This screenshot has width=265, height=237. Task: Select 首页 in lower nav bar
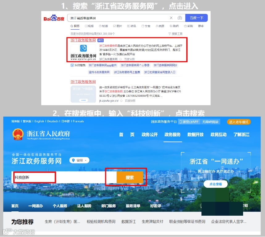point(15,206)
